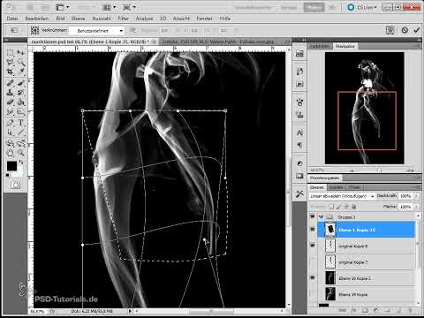Image resolution: width=424 pixels, height=318 pixels.
Task: Select the Healing Brush tool
Action: coord(11,83)
